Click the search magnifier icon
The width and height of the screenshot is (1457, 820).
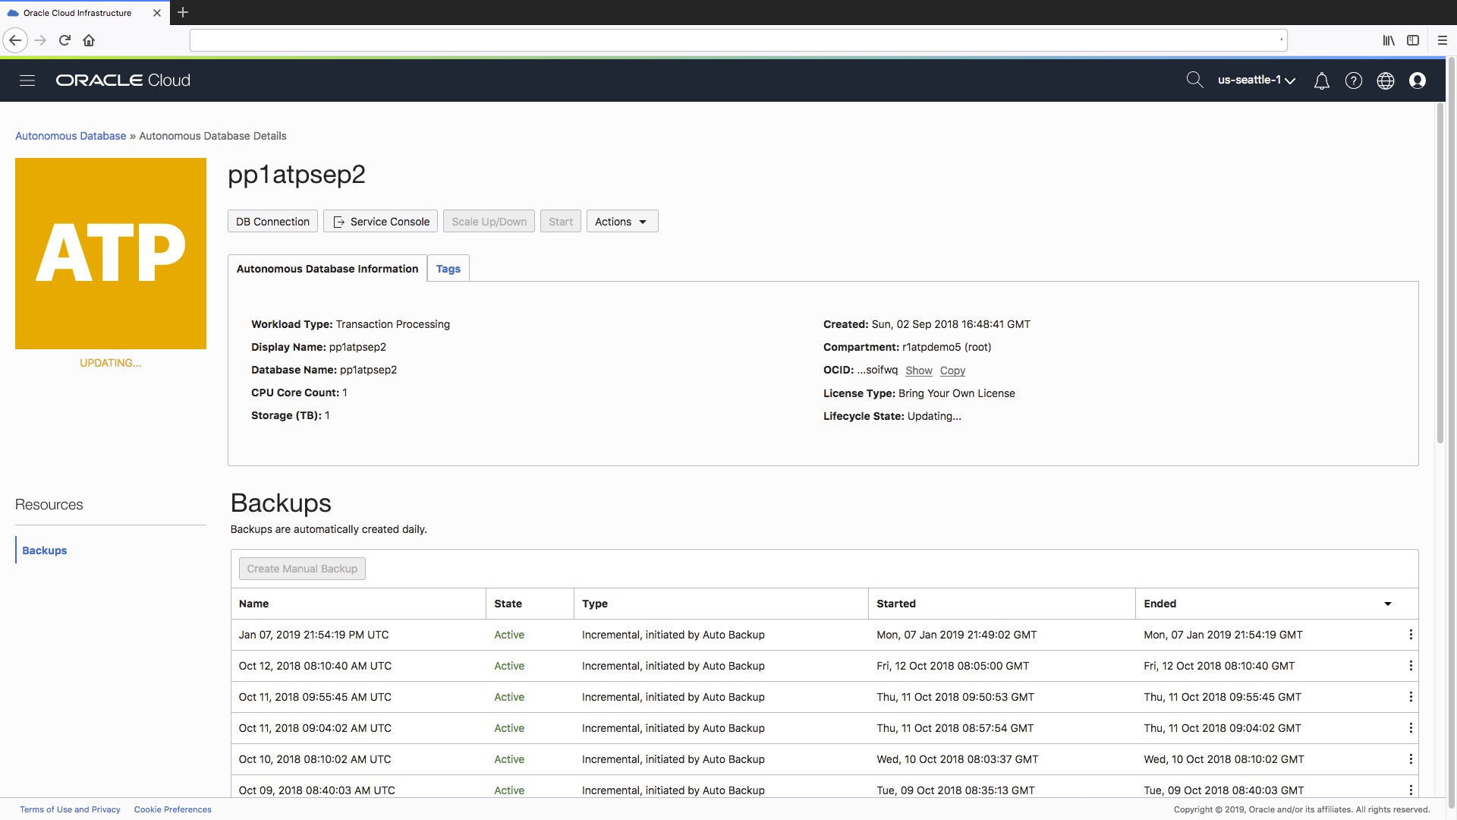pyautogui.click(x=1195, y=80)
